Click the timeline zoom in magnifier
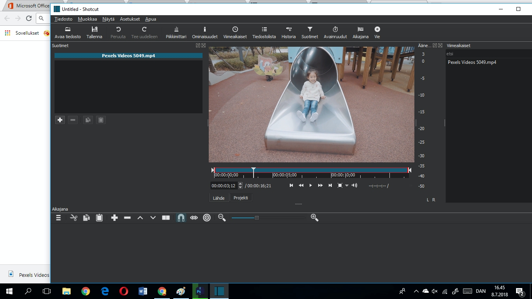 click(x=315, y=218)
